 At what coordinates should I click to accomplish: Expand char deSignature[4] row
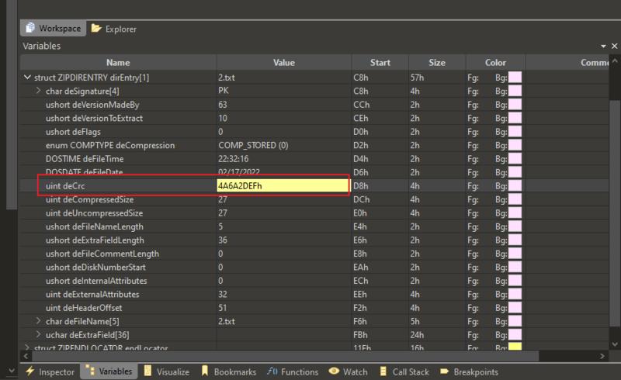pyautogui.click(x=38, y=91)
